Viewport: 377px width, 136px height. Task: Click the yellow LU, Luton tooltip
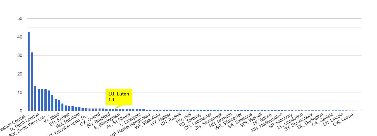click(x=119, y=97)
